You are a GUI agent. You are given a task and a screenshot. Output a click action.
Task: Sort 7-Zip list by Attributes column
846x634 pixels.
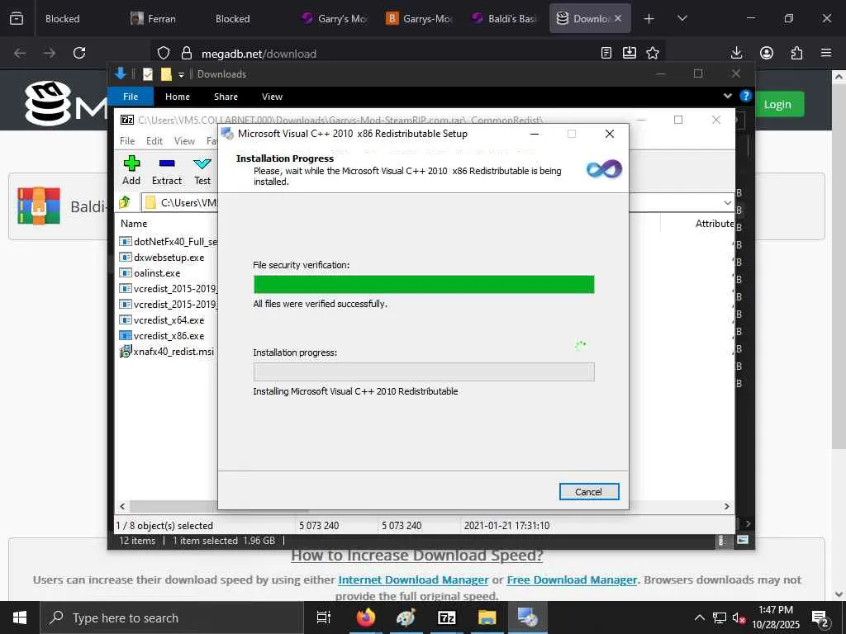click(x=715, y=223)
